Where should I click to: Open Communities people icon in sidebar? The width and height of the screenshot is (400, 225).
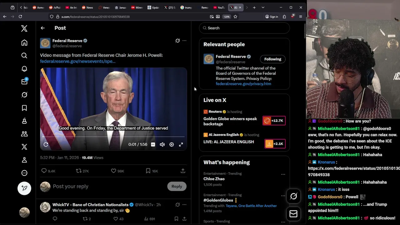point(24,134)
